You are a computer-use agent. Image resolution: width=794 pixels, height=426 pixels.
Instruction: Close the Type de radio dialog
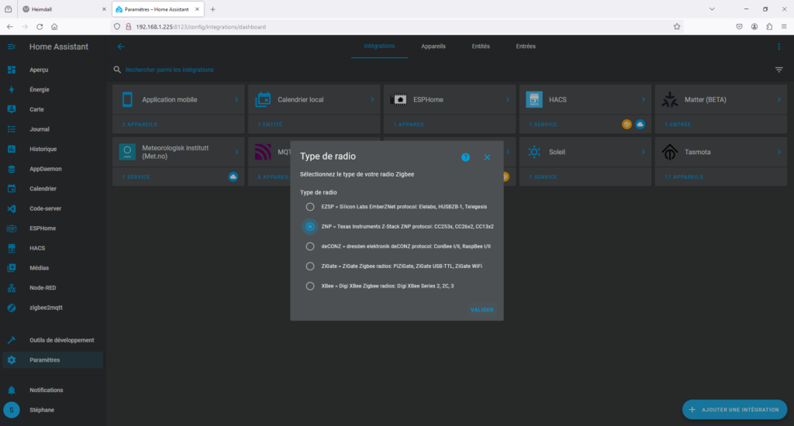pyautogui.click(x=487, y=157)
